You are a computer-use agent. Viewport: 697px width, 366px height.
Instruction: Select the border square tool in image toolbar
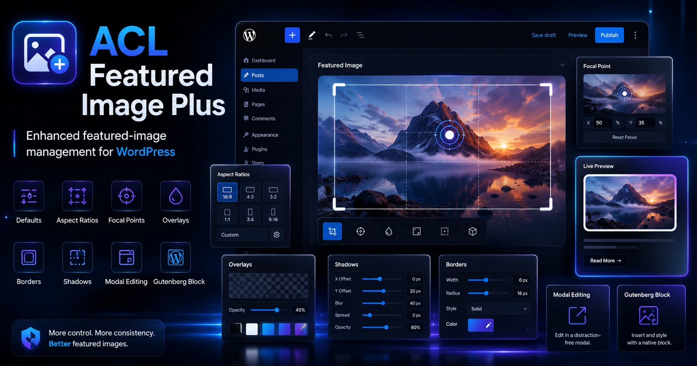click(417, 231)
